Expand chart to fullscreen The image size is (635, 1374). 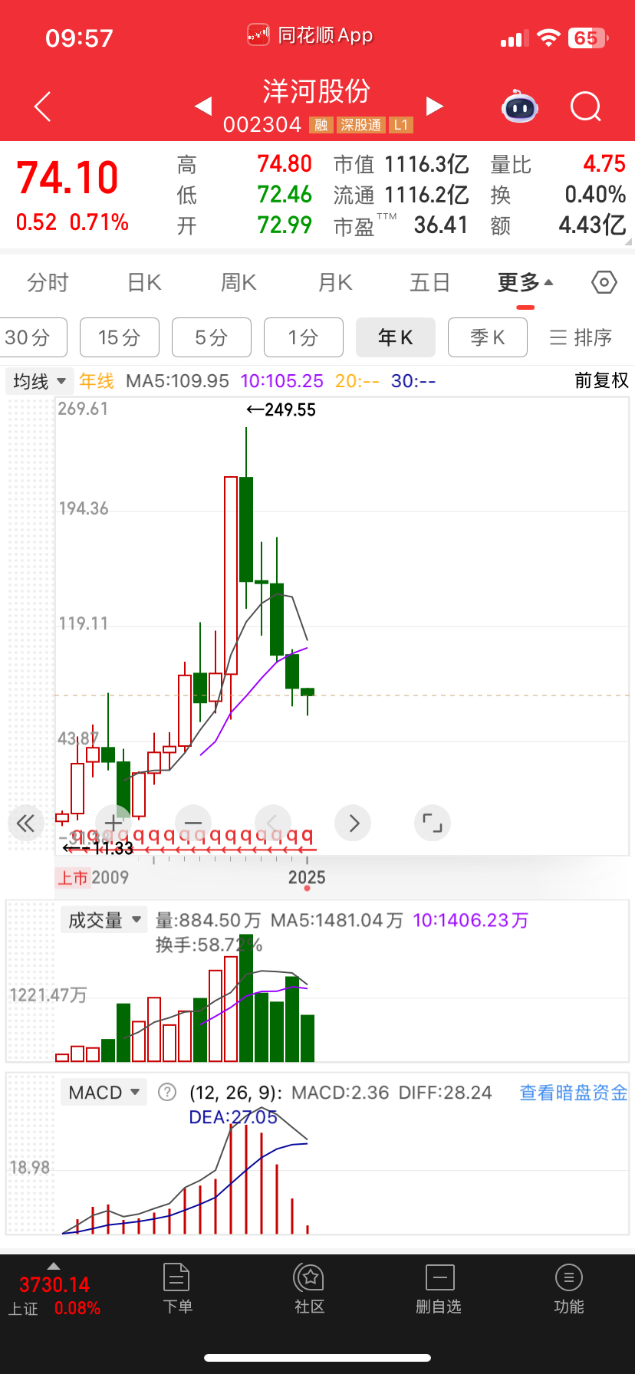[x=433, y=823]
